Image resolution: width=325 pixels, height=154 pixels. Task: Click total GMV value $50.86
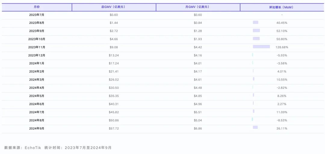pyautogui.click(x=114, y=120)
